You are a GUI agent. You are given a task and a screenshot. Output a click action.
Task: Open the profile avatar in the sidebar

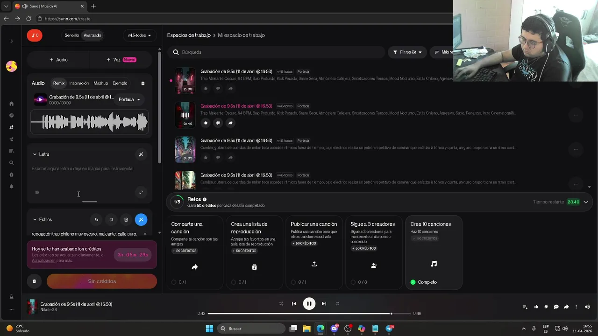12,66
